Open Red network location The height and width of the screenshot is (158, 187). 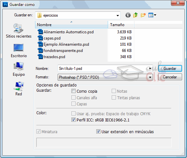pyautogui.click(x=19, y=89)
